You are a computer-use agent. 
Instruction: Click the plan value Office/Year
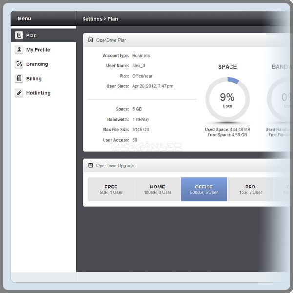pos(143,76)
